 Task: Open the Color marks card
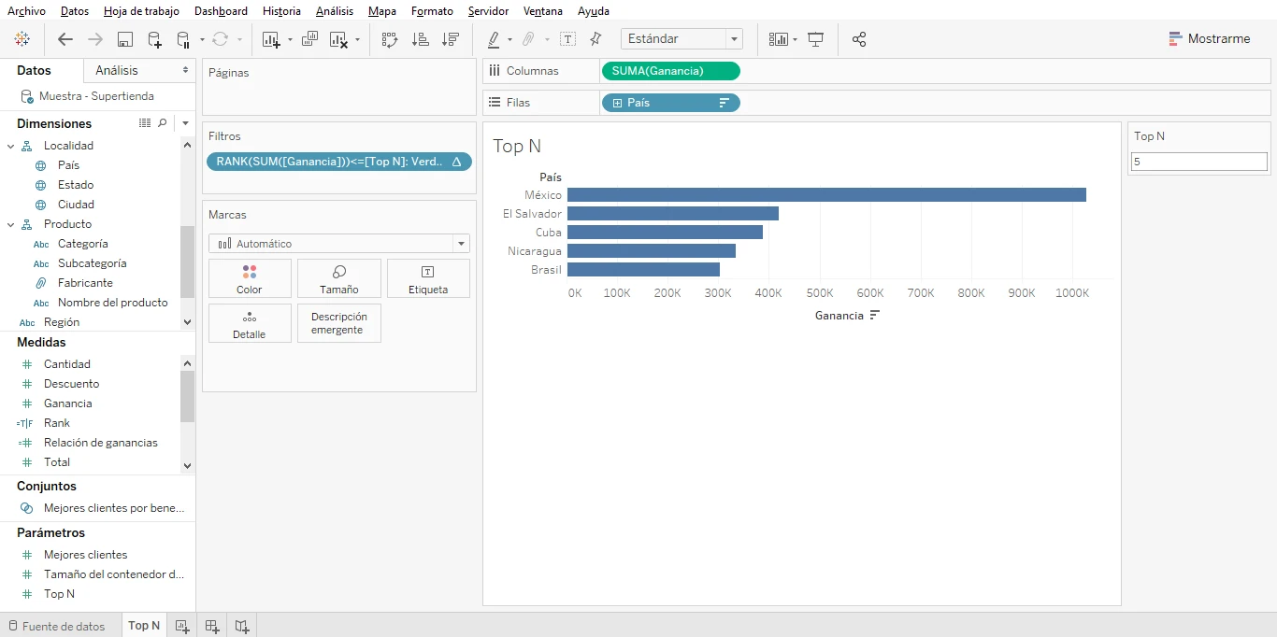(x=250, y=278)
